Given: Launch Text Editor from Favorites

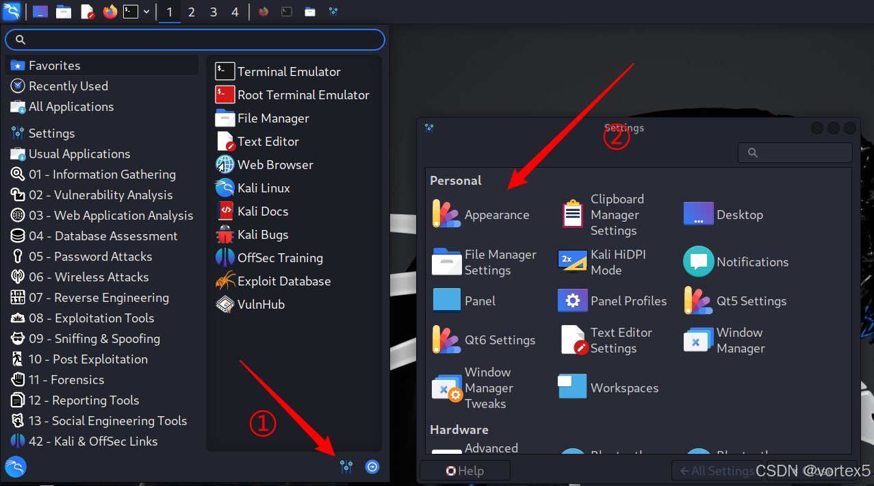Looking at the screenshot, I should pos(258,141).
